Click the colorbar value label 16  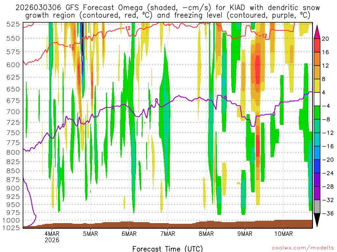pos(325,52)
